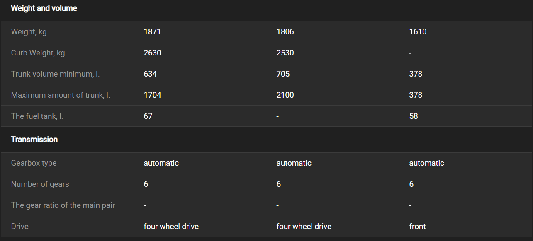This screenshot has width=533, height=241.
Task: Click the Number of gears label
Action: [40, 184]
